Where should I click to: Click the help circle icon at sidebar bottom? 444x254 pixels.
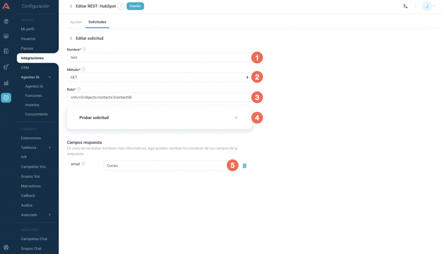point(6,248)
